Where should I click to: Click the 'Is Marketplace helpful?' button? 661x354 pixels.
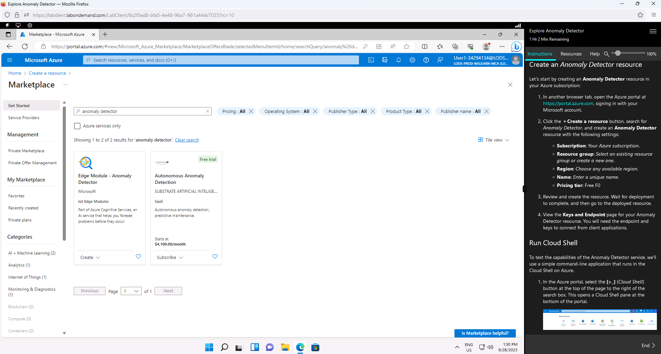[x=485, y=333]
